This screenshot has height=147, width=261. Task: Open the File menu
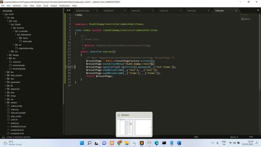click(x=3, y=6)
